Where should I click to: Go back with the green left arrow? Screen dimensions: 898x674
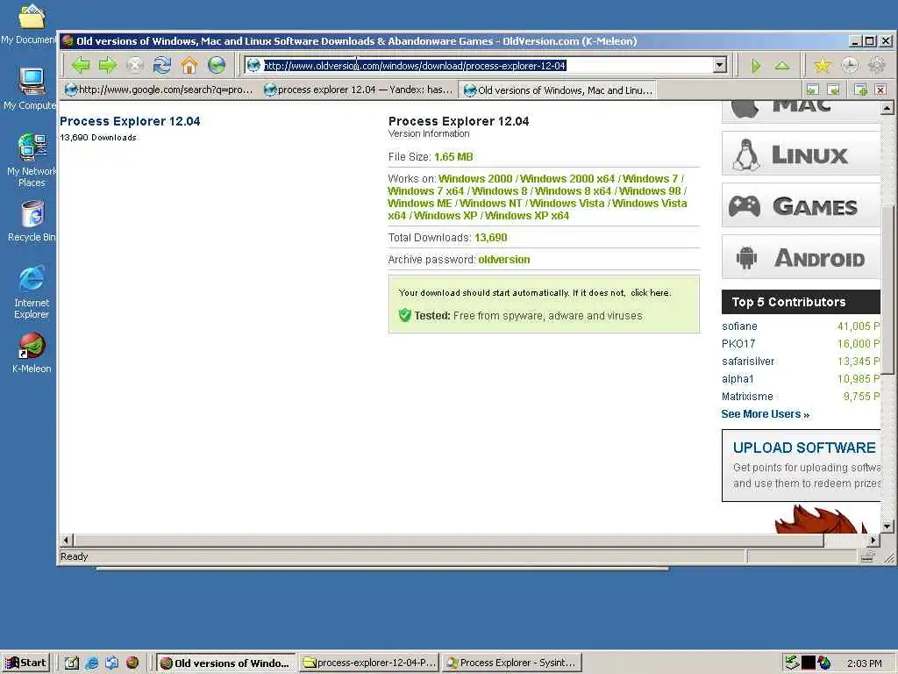pos(81,65)
